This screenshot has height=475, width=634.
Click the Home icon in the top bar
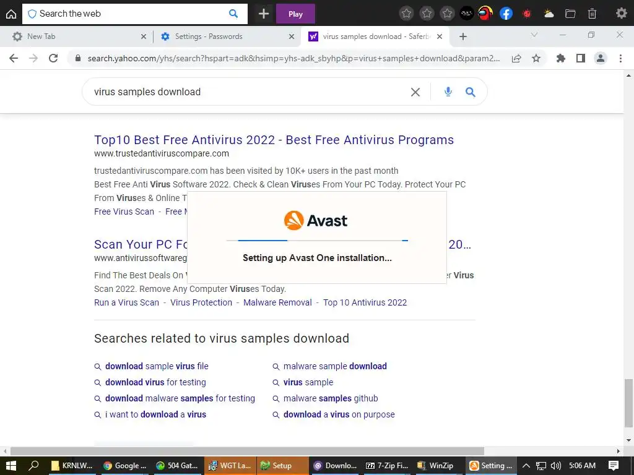click(x=11, y=14)
